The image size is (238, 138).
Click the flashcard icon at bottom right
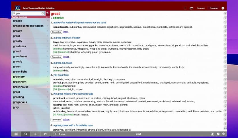click(x=223, y=134)
